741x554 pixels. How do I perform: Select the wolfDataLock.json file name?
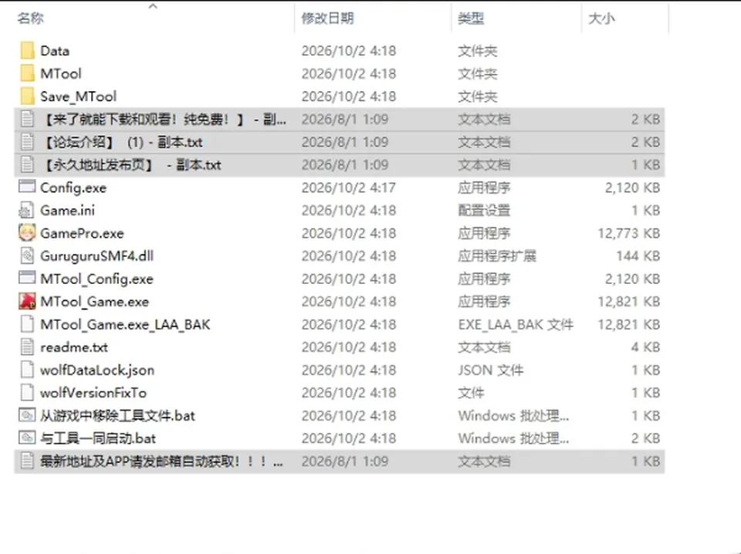[97, 370]
